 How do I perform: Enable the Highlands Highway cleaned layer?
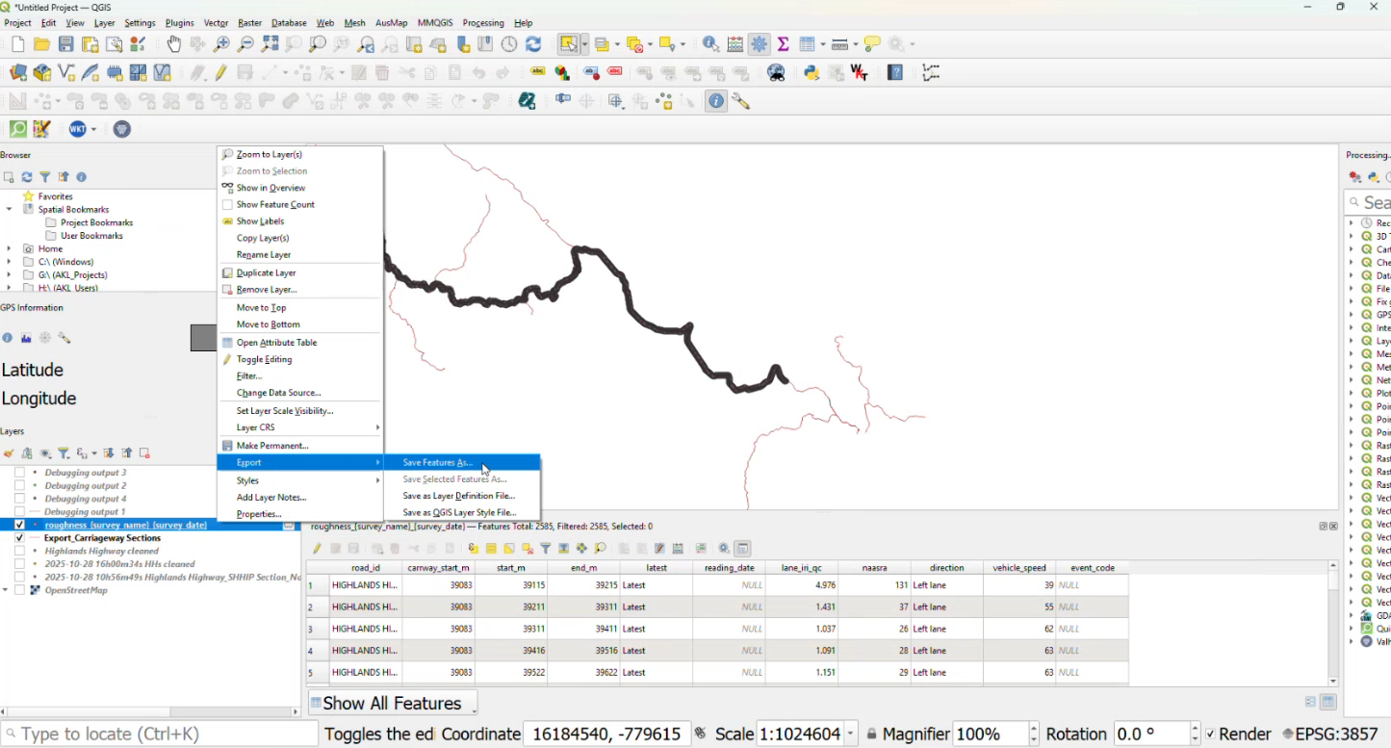tap(19, 551)
